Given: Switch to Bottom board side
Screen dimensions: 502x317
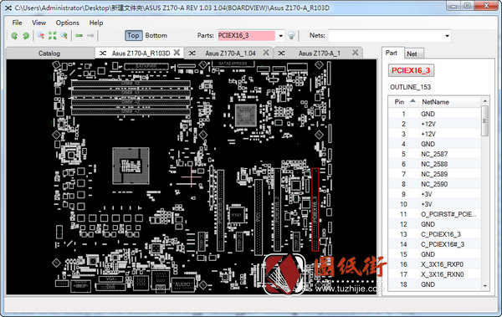Looking at the screenshot, I should 156,35.
